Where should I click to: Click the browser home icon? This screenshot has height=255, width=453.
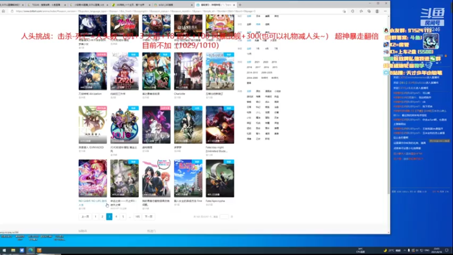3,11
